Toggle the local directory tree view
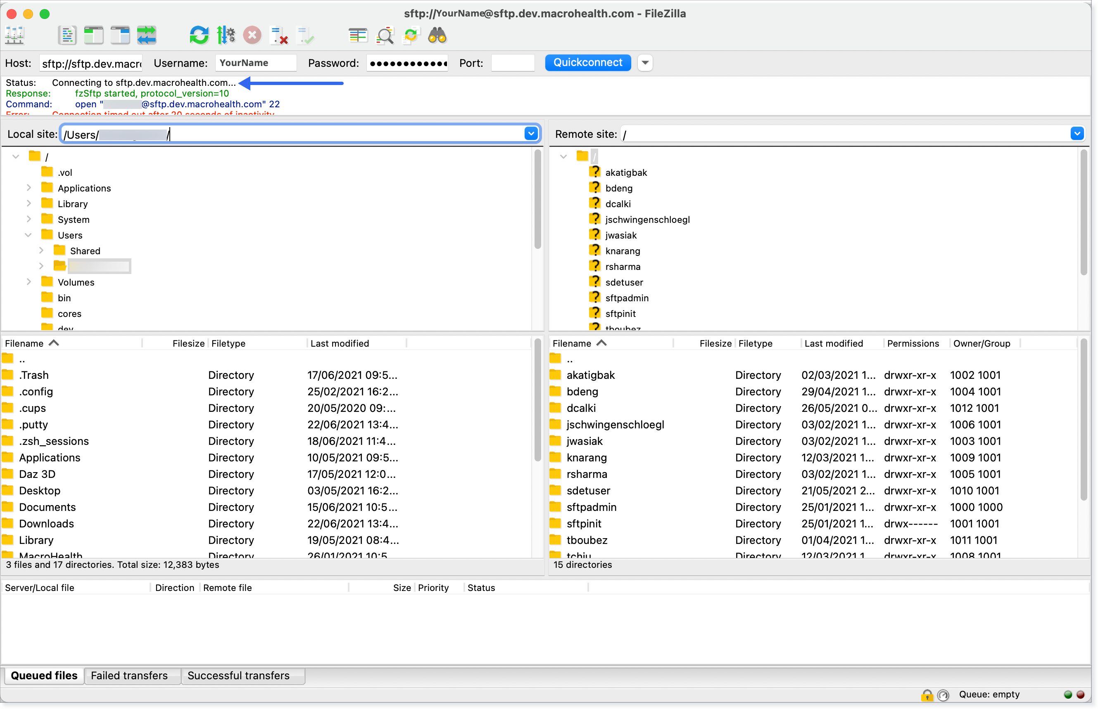Screen dimensions: 1098x709 [x=93, y=35]
